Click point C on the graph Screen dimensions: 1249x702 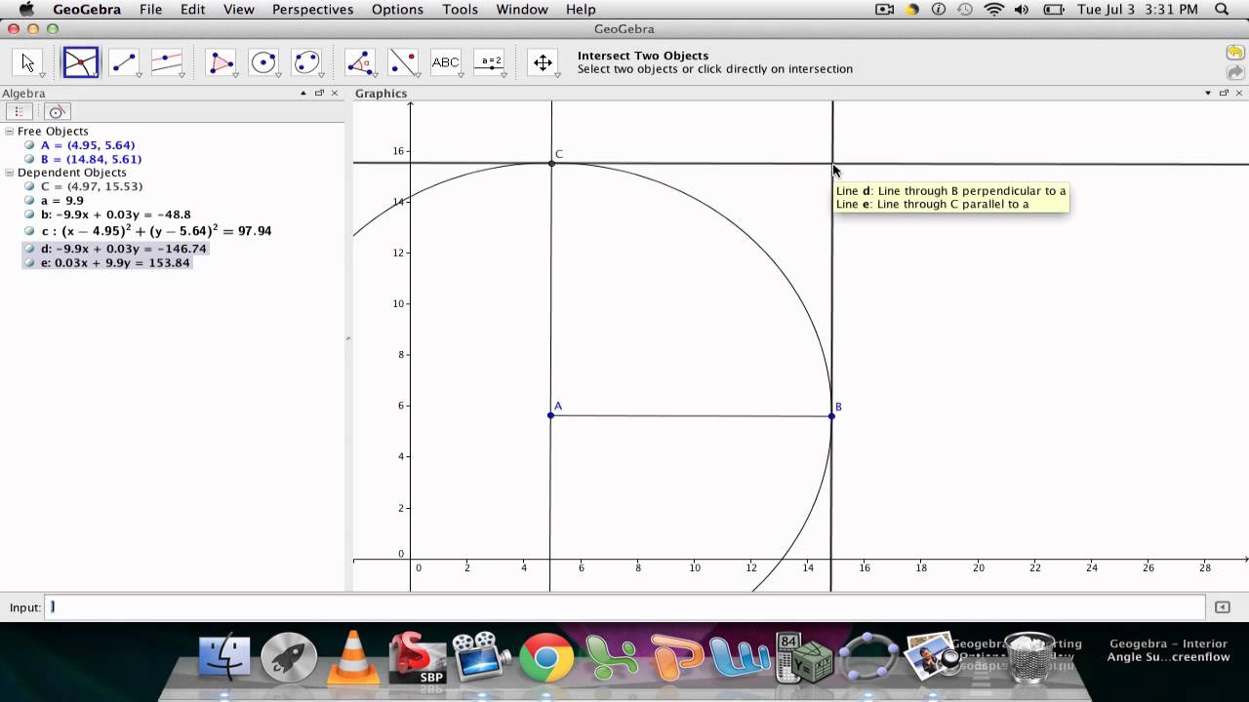click(551, 163)
